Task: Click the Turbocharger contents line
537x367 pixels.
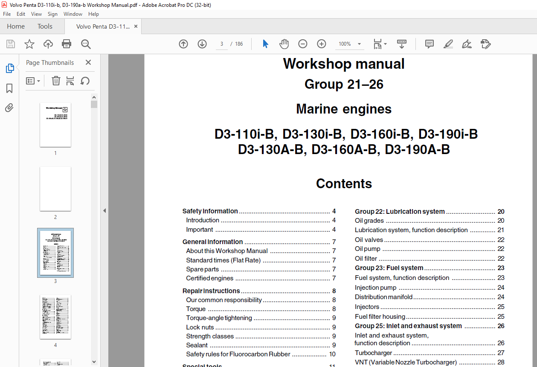Action: click(x=430, y=353)
